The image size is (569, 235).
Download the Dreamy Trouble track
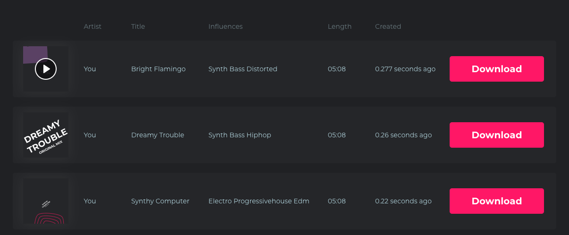coord(496,135)
